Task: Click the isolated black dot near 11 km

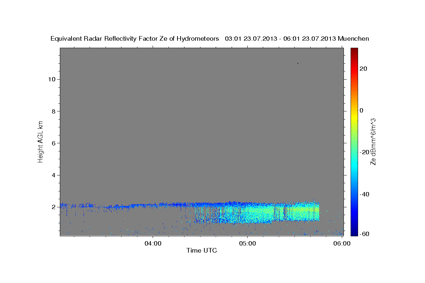Action: click(298, 63)
